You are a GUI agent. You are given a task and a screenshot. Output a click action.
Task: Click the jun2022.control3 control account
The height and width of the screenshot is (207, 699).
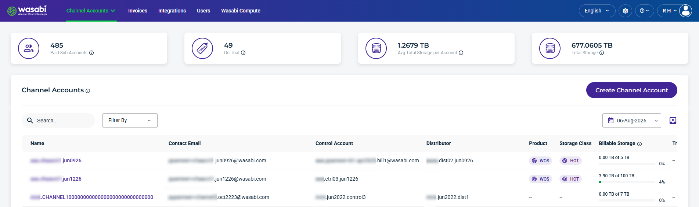[x=340, y=197]
